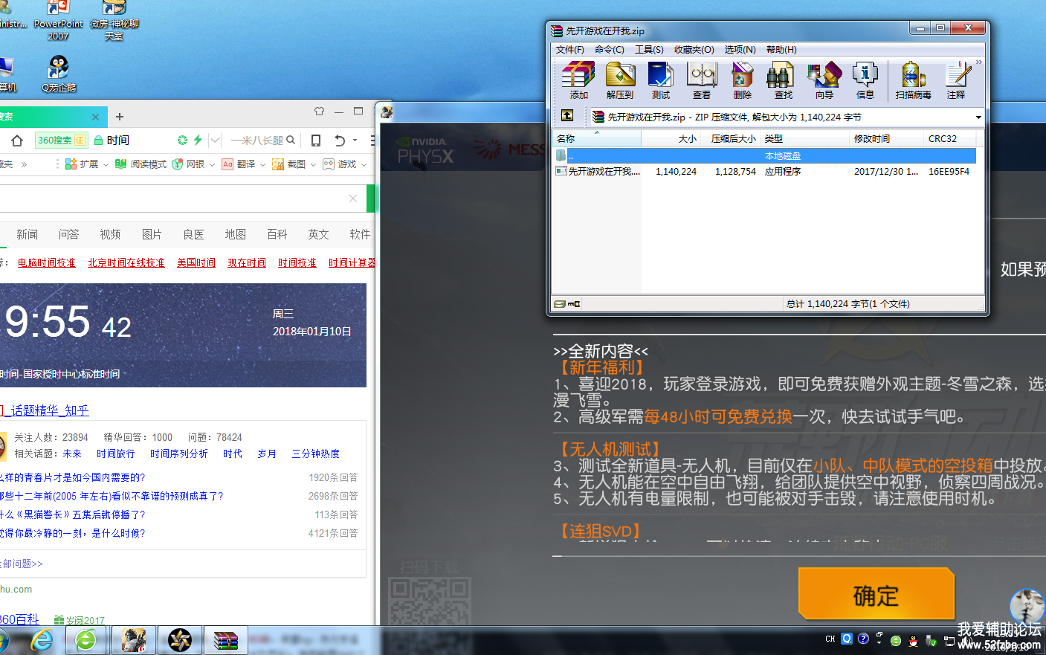Screen dimensions: 1046x655
Task: Open the 时间序列分析 topic link
Action: click(x=179, y=454)
